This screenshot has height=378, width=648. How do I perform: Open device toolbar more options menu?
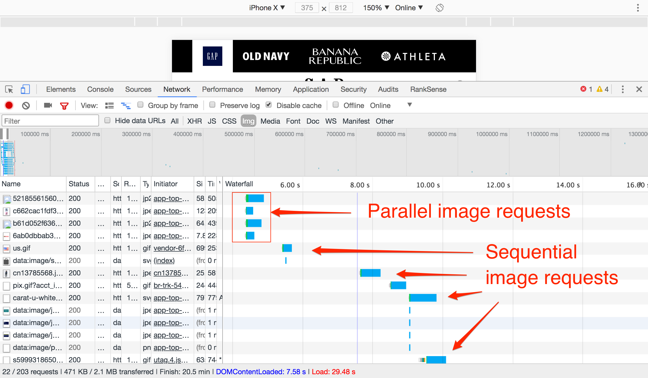[638, 8]
